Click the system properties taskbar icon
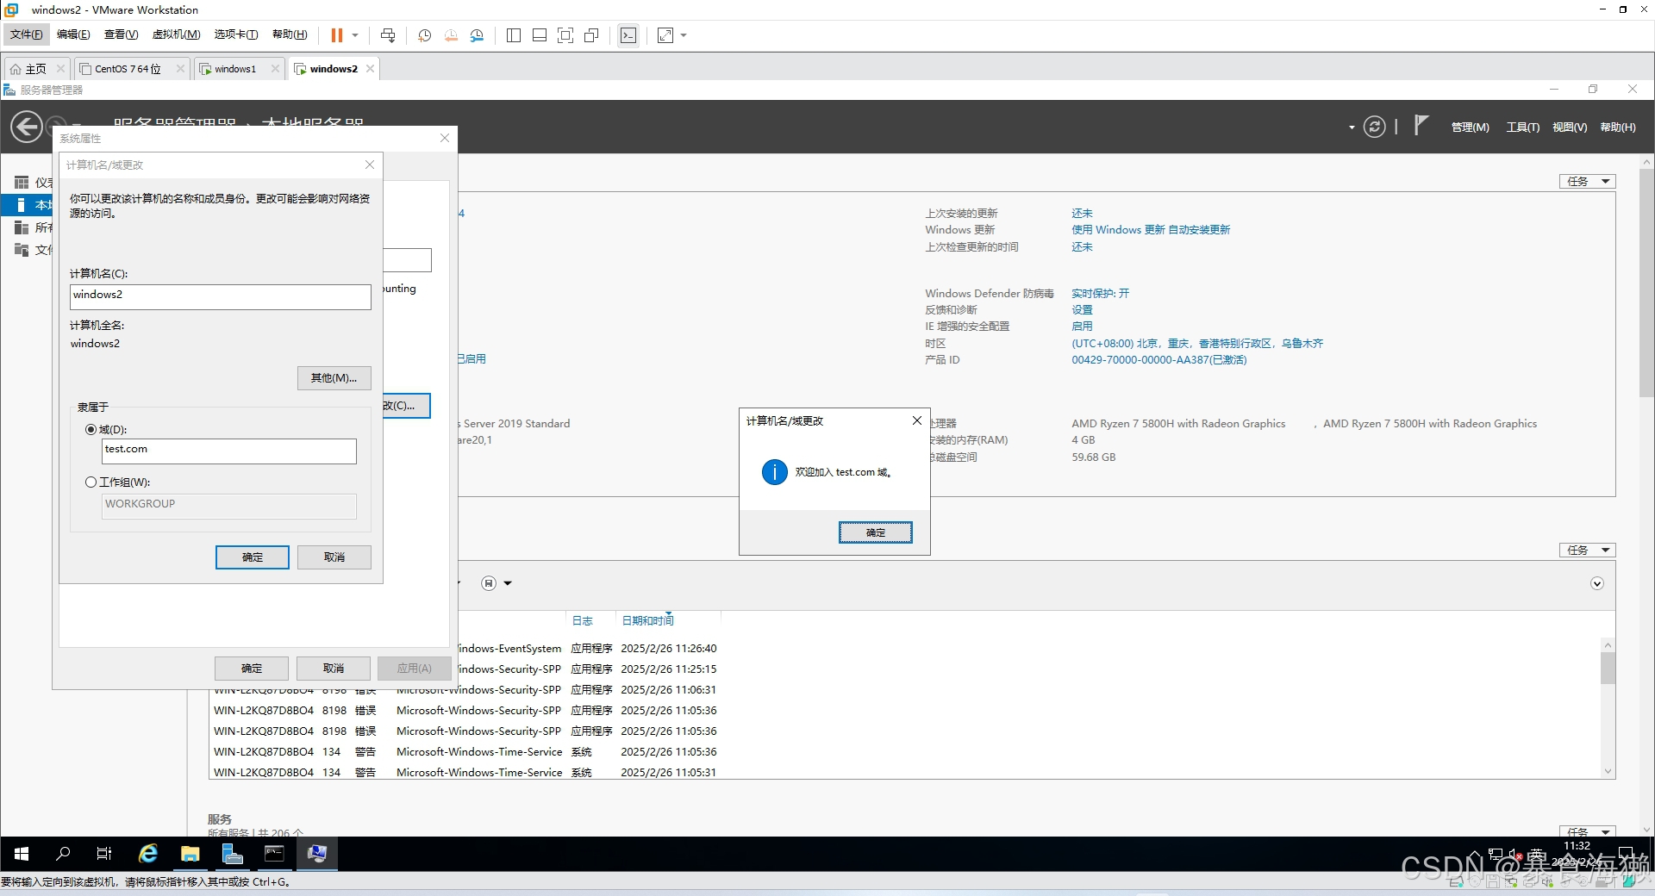The image size is (1655, 896). point(316,854)
